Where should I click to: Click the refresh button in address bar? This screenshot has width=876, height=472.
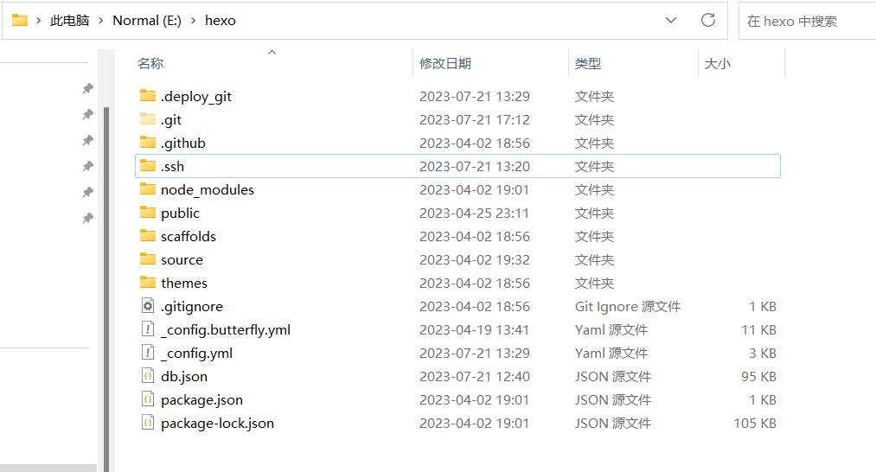708,20
